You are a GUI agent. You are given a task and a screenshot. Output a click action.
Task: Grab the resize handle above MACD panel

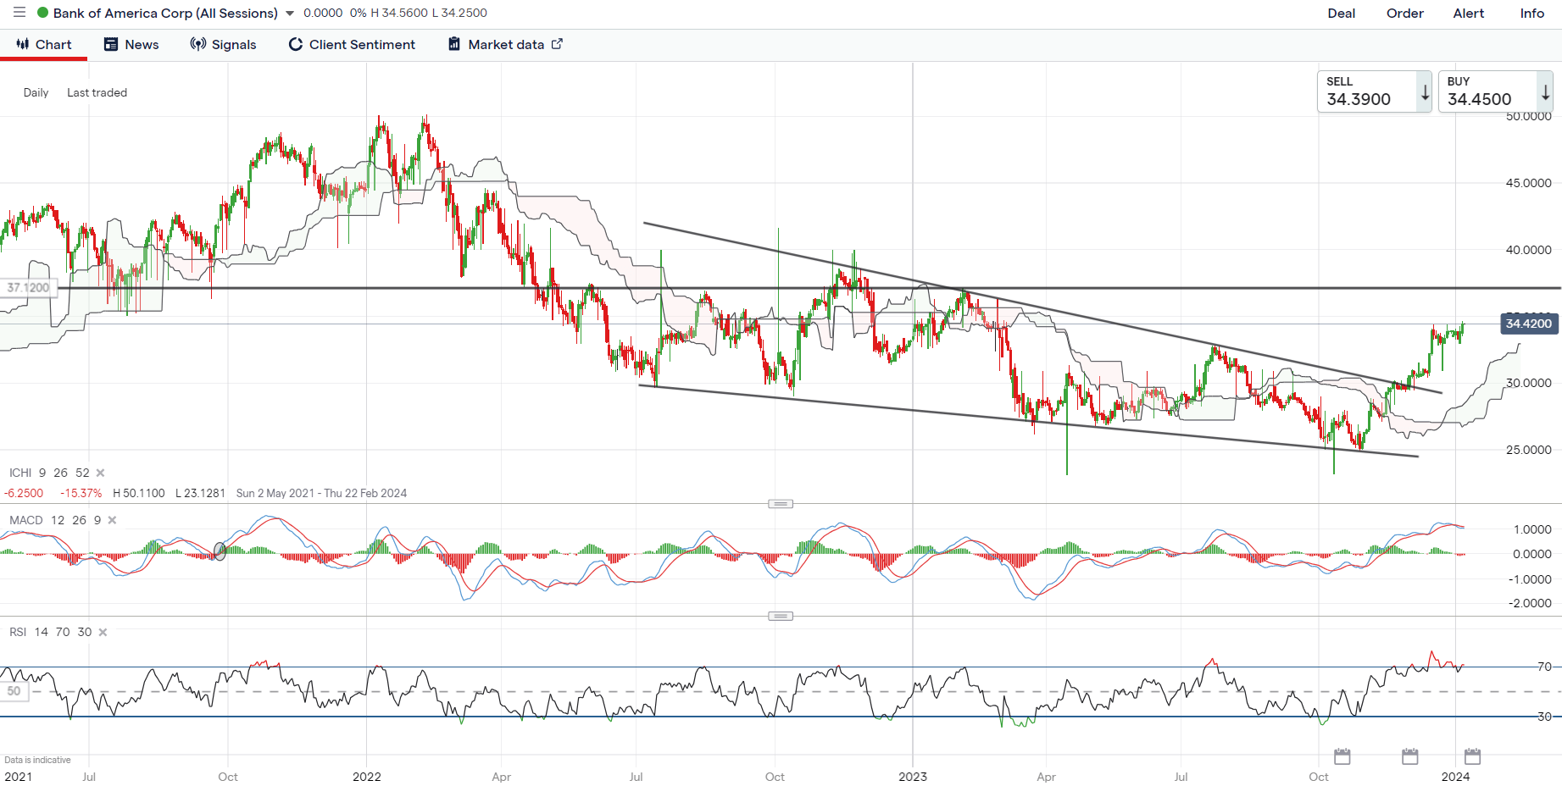tap(781, 504)
